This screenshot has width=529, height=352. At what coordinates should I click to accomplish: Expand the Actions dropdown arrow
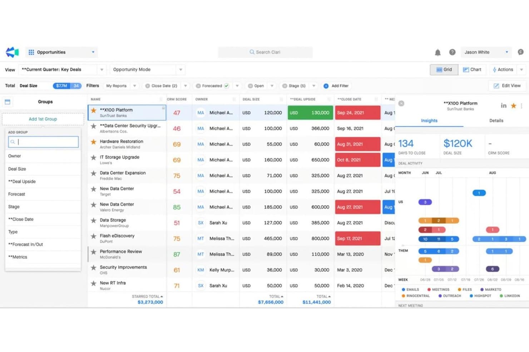[x=521, y=70]
